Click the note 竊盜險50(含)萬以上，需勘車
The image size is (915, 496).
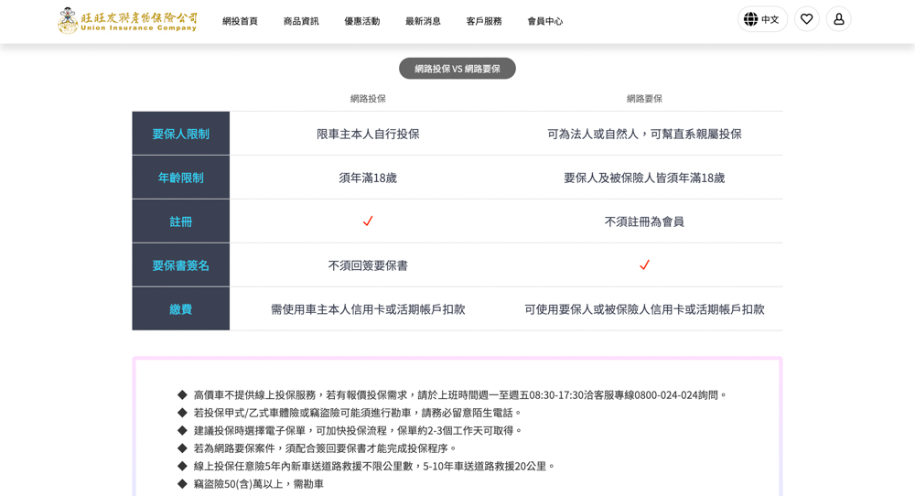coord(259,484)
